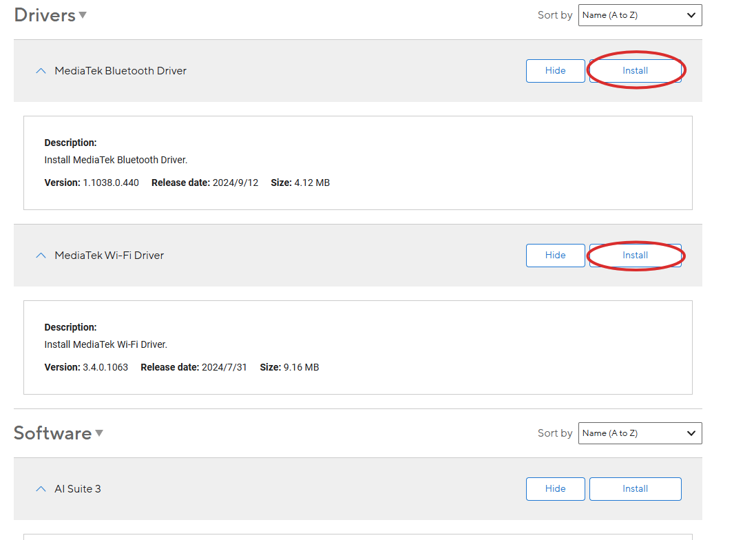
Task: Open Drivers Sort by dropdown
Action: tap(640, 15)
